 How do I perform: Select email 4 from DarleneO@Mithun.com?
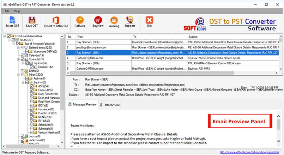click(x=172, y=58)
